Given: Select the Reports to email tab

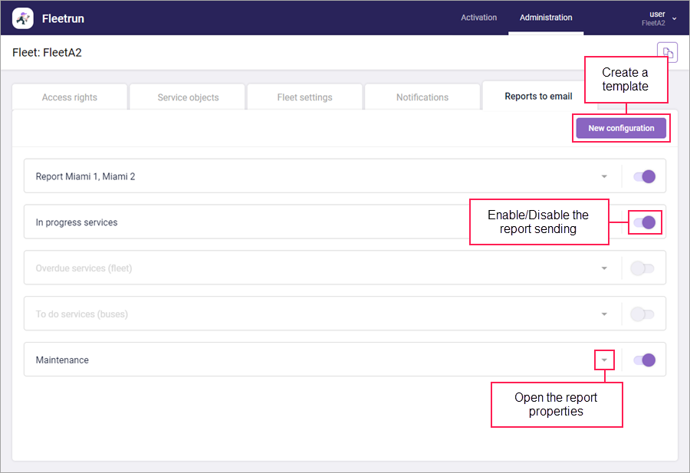Looking at the screenshot, I should pos(538,96).
